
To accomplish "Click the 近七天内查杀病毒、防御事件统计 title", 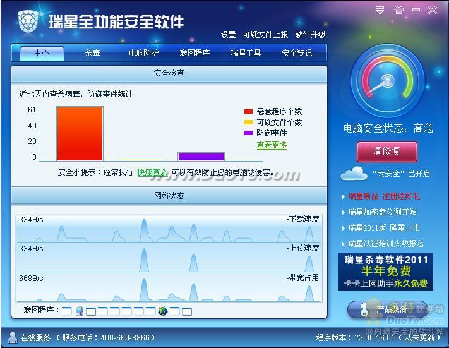I will pos(76,94).
